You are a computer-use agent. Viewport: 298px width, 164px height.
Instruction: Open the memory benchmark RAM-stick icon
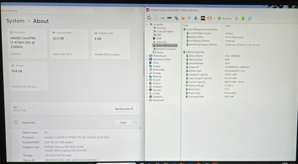[169, 18]
